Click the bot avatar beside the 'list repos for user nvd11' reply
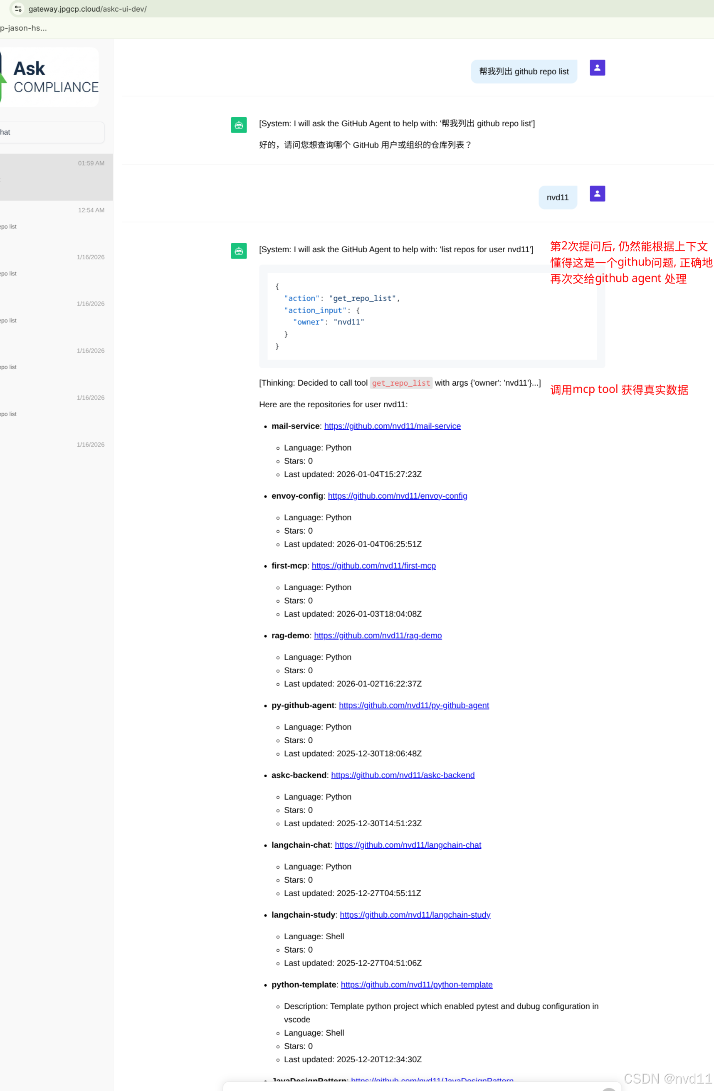Screen dimensions: 714x1091 coord(238,251)
